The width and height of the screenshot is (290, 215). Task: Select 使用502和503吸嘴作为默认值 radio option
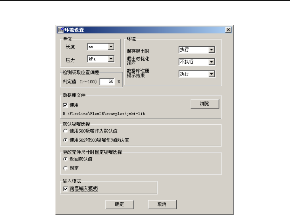65,140
